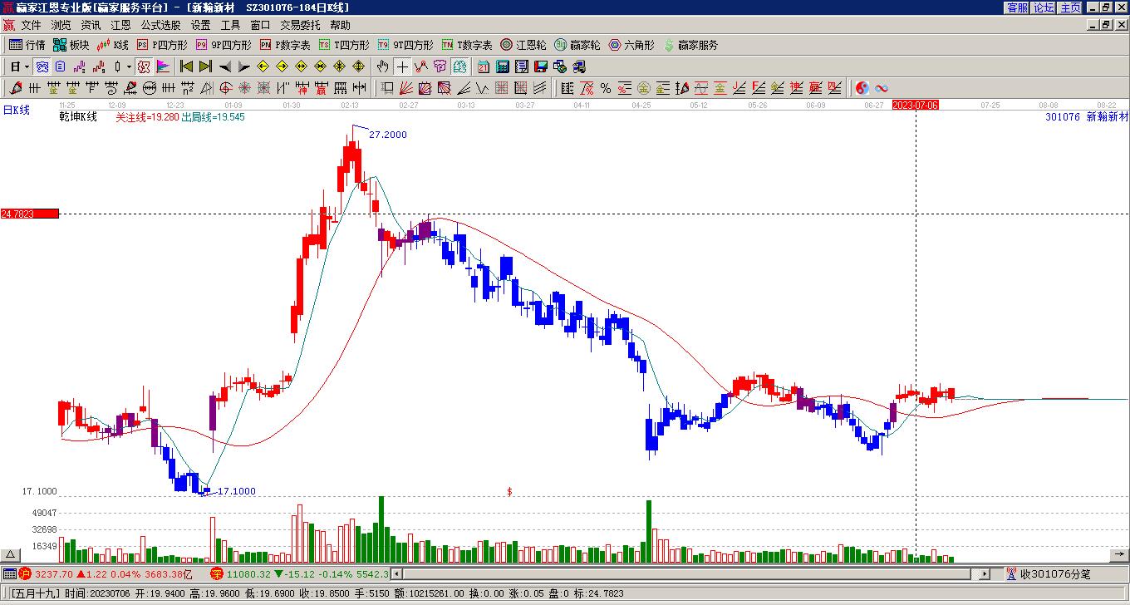Image resolution: width=1130 pixels, height=605 pixels.
Task: Open the 江恩 menu
Action: pos(120,26)
